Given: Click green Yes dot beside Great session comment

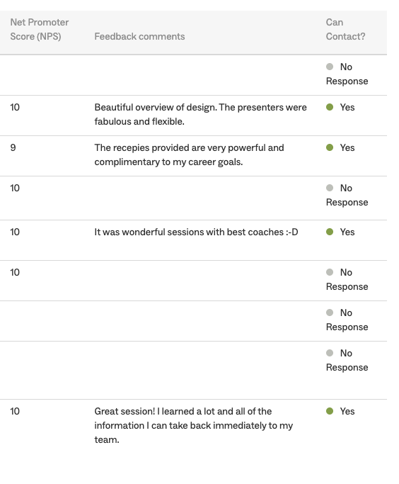Looking at the screenshot, I should tap(330, 411).
